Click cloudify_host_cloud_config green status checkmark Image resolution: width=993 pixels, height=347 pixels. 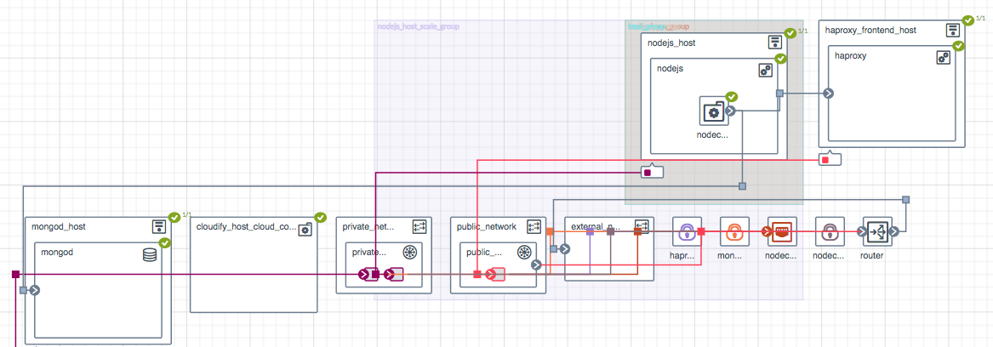point(320,217)
